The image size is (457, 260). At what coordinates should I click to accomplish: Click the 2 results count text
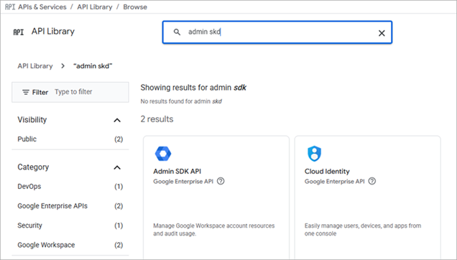click(x=157, y=119)
